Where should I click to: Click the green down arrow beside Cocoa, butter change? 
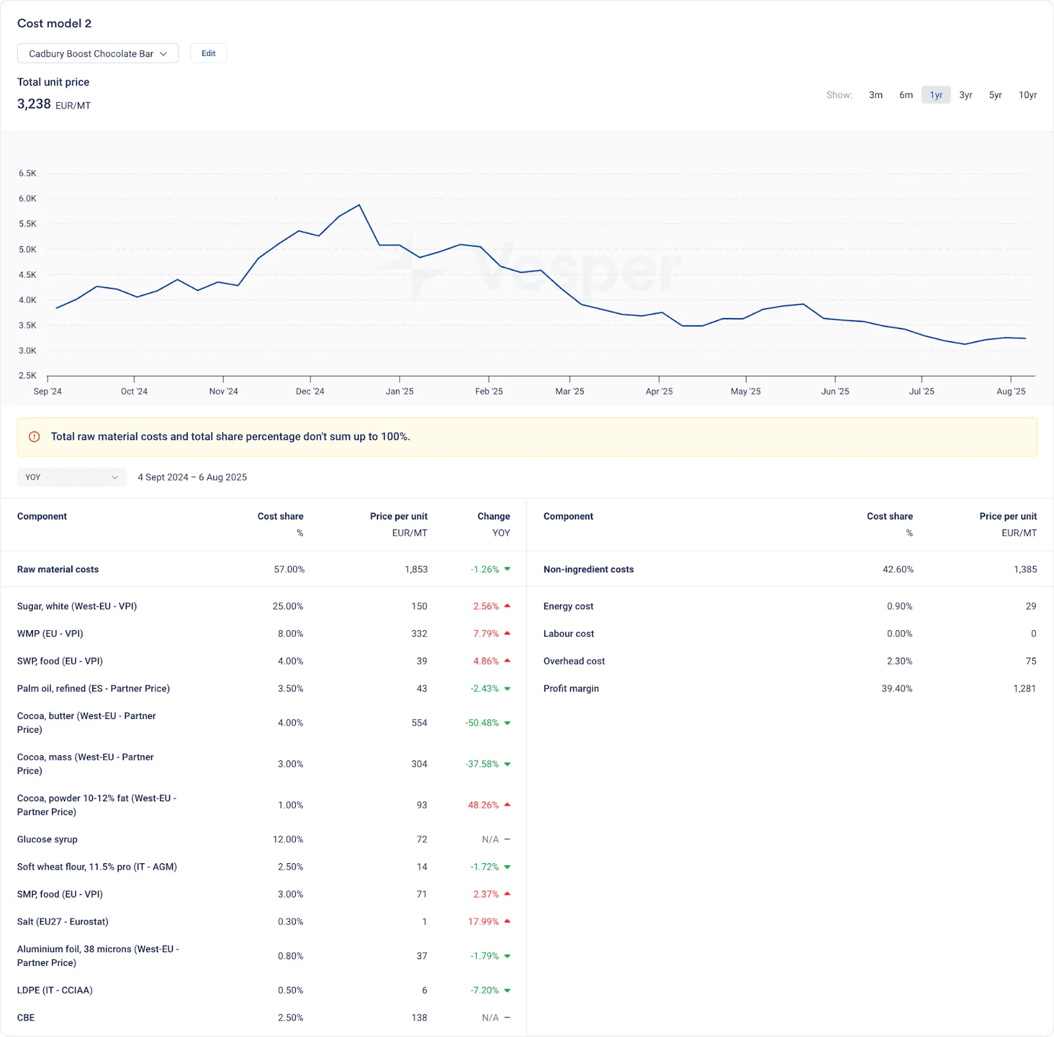click(x=507, y=723)
